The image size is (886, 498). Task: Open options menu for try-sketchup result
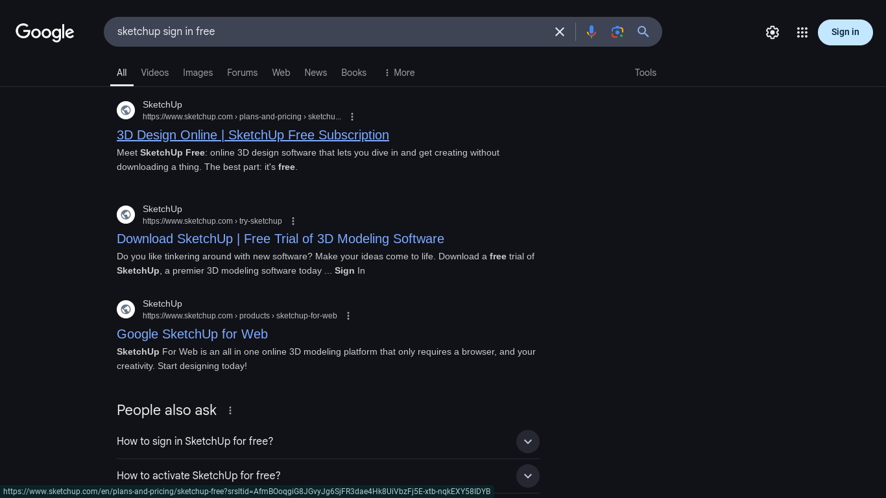[x=293, y=221]
